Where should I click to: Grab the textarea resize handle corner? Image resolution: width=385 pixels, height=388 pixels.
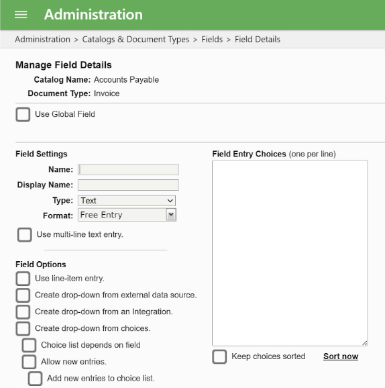tap(364, 343)
